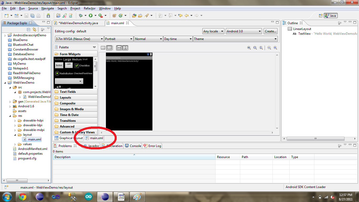Click the Print icon in the toolbar

pyautogui.click(x=39, y=16)
